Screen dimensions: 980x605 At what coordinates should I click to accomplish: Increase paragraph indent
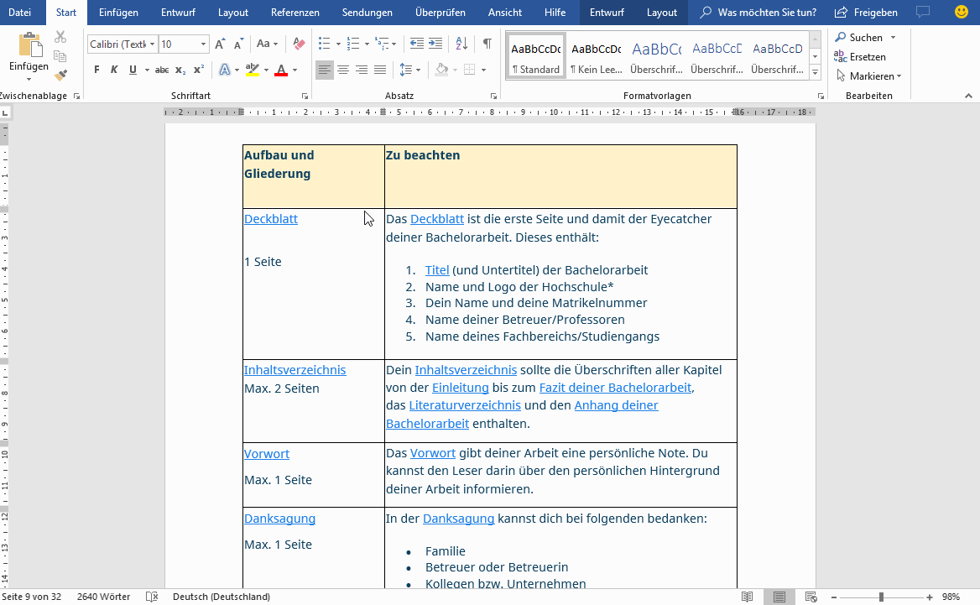(x=435, y=44)
